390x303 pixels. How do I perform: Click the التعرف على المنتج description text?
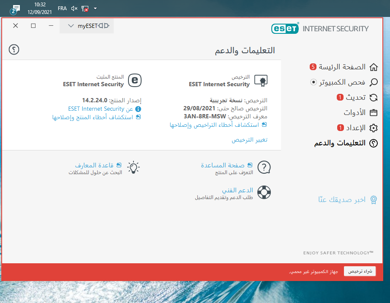tap(234, 172)
